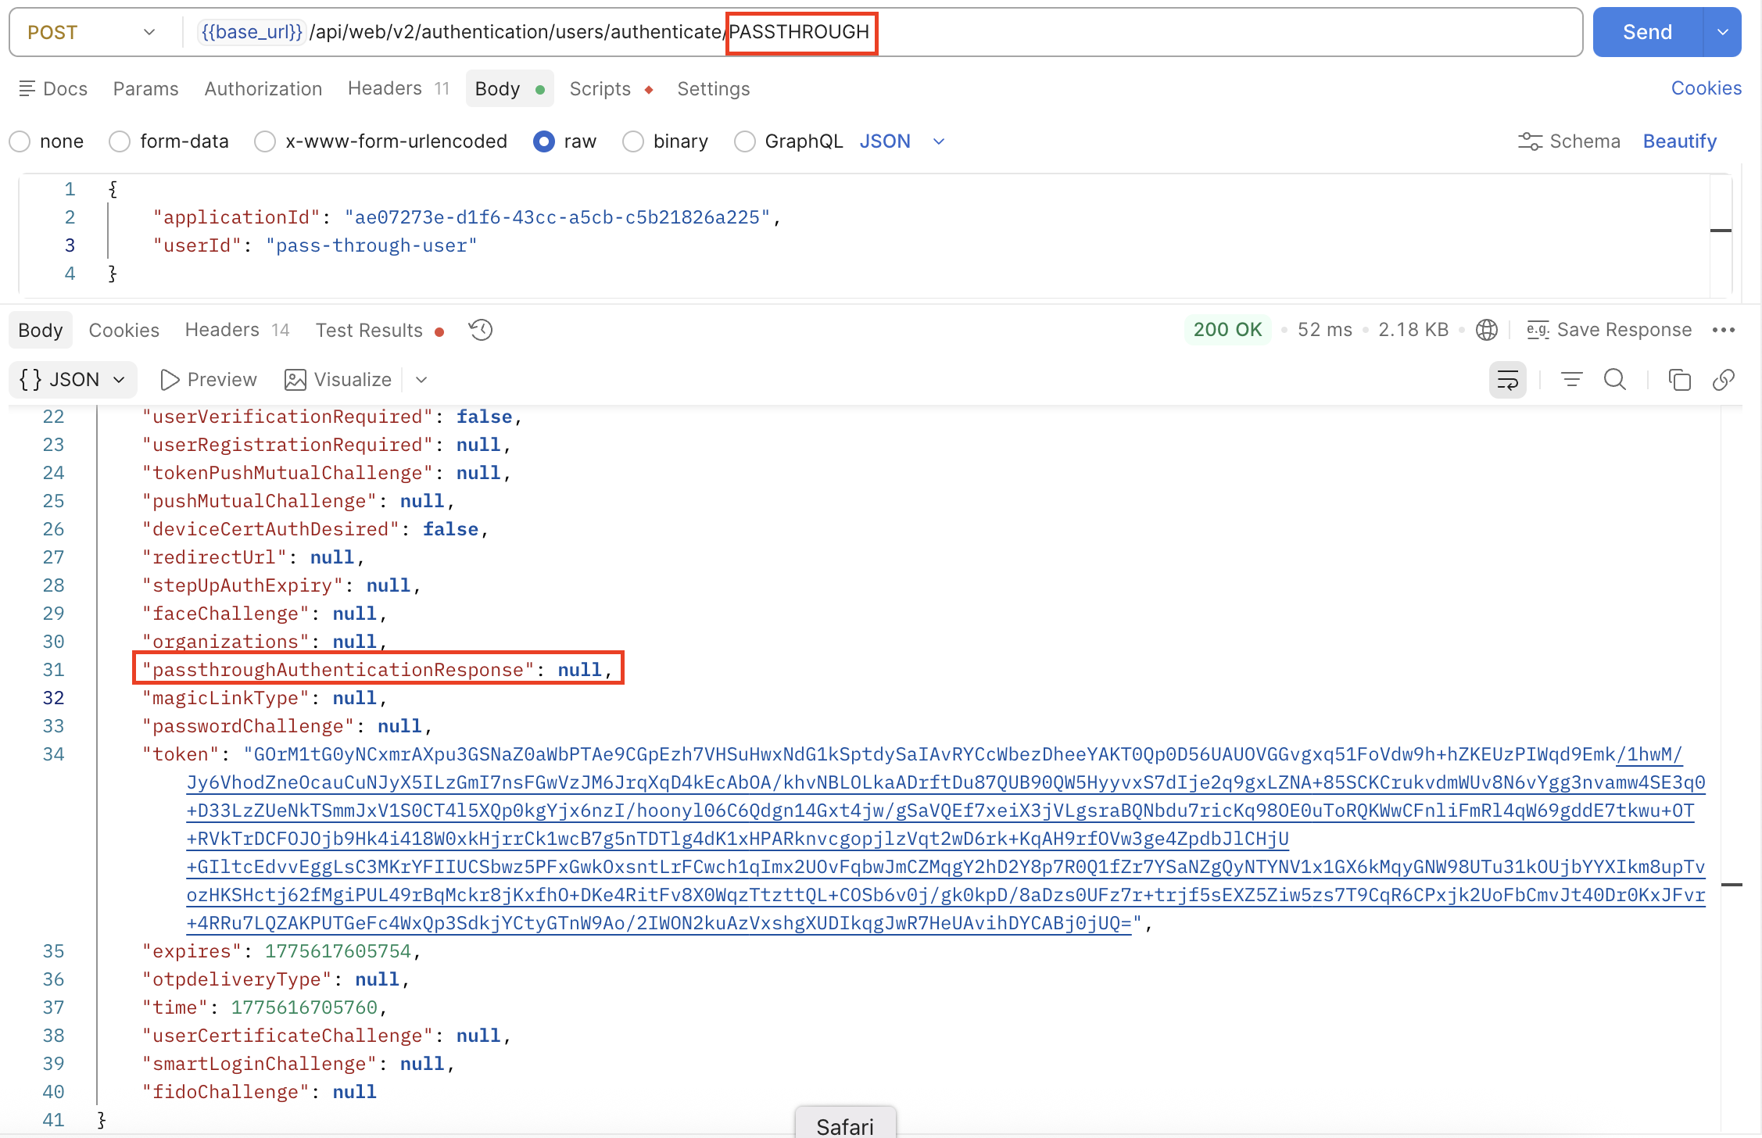Select the raw body radio option
The image size is (1762, 1138).
543,141
